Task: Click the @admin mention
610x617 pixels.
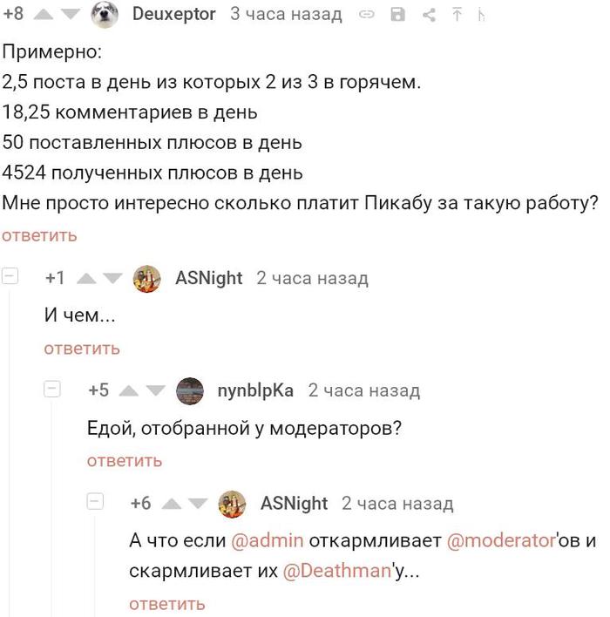Action: 268,540
